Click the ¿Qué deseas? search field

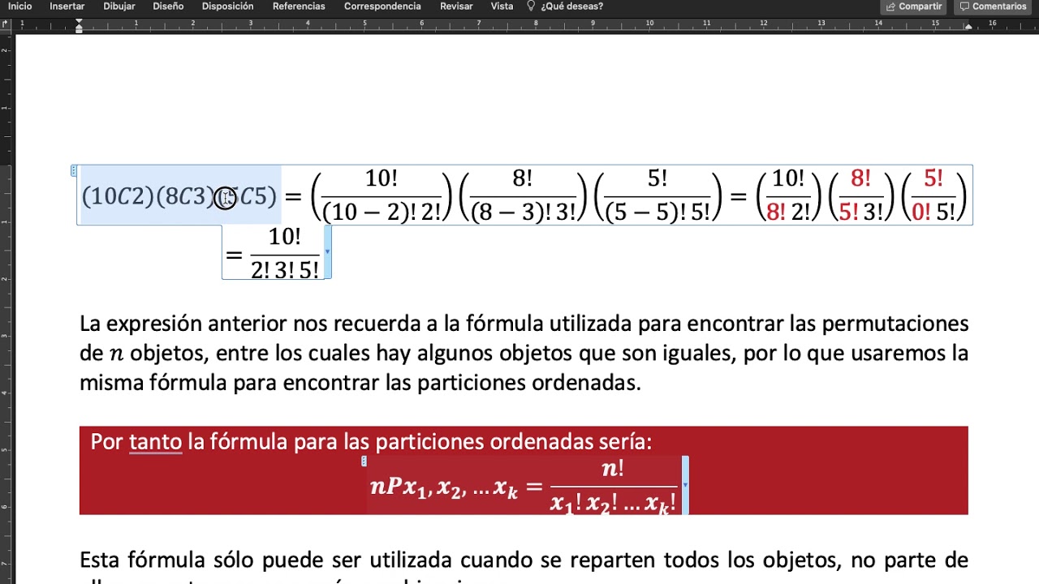571,6
